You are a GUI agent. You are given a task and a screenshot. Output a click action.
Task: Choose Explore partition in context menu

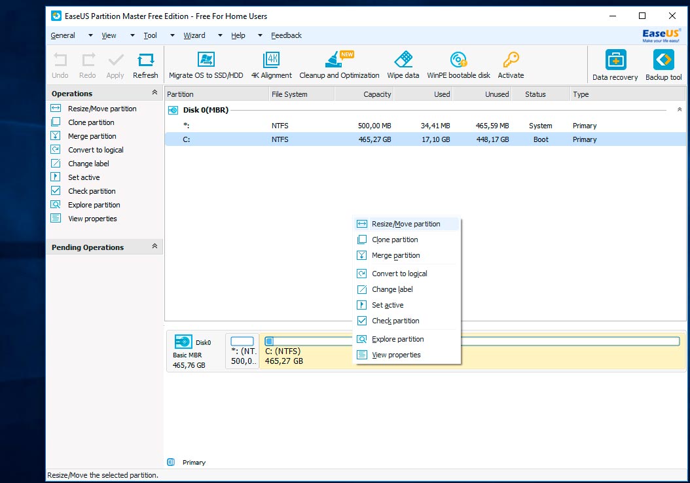(407, 339)
